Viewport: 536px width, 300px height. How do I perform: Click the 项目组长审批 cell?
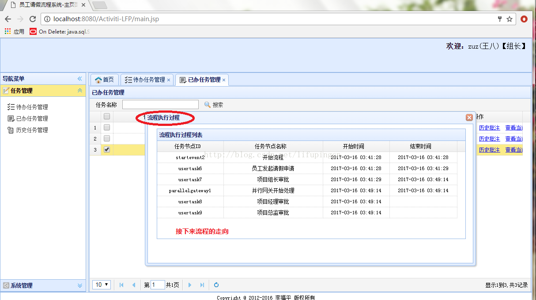point(273,179)
